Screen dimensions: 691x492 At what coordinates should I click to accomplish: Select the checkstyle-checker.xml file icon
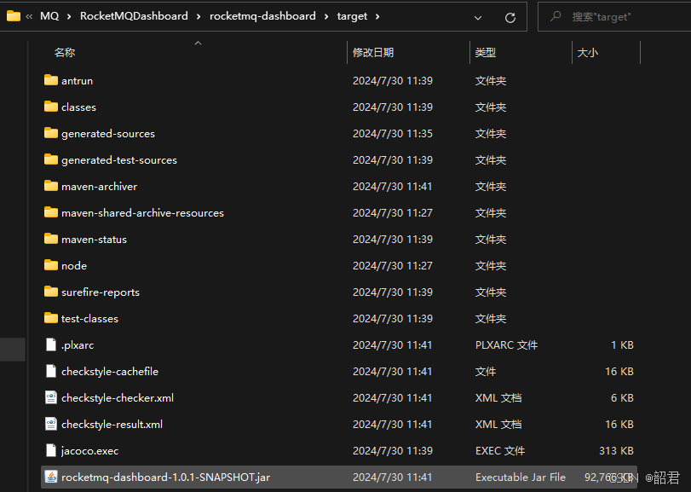pyautogui.click(x=51, y=397)
